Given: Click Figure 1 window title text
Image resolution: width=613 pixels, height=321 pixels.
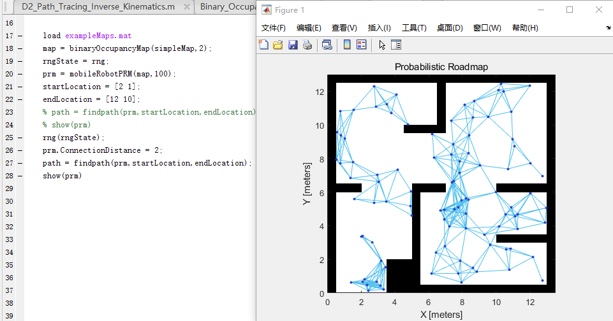Looking at the screenshot, I should pos(290,10).
